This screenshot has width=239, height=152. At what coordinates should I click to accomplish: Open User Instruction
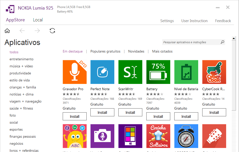(194, 21)
